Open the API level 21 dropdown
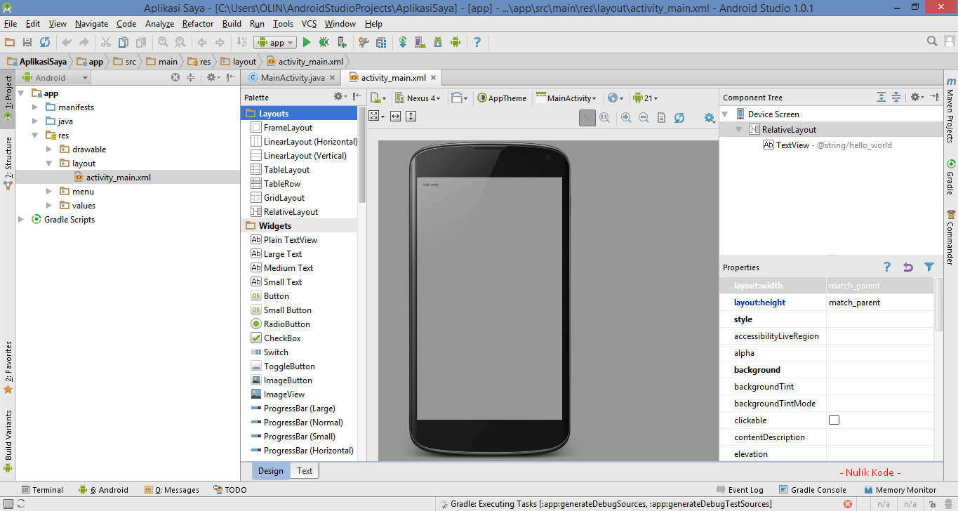 [x=646, y=98]
